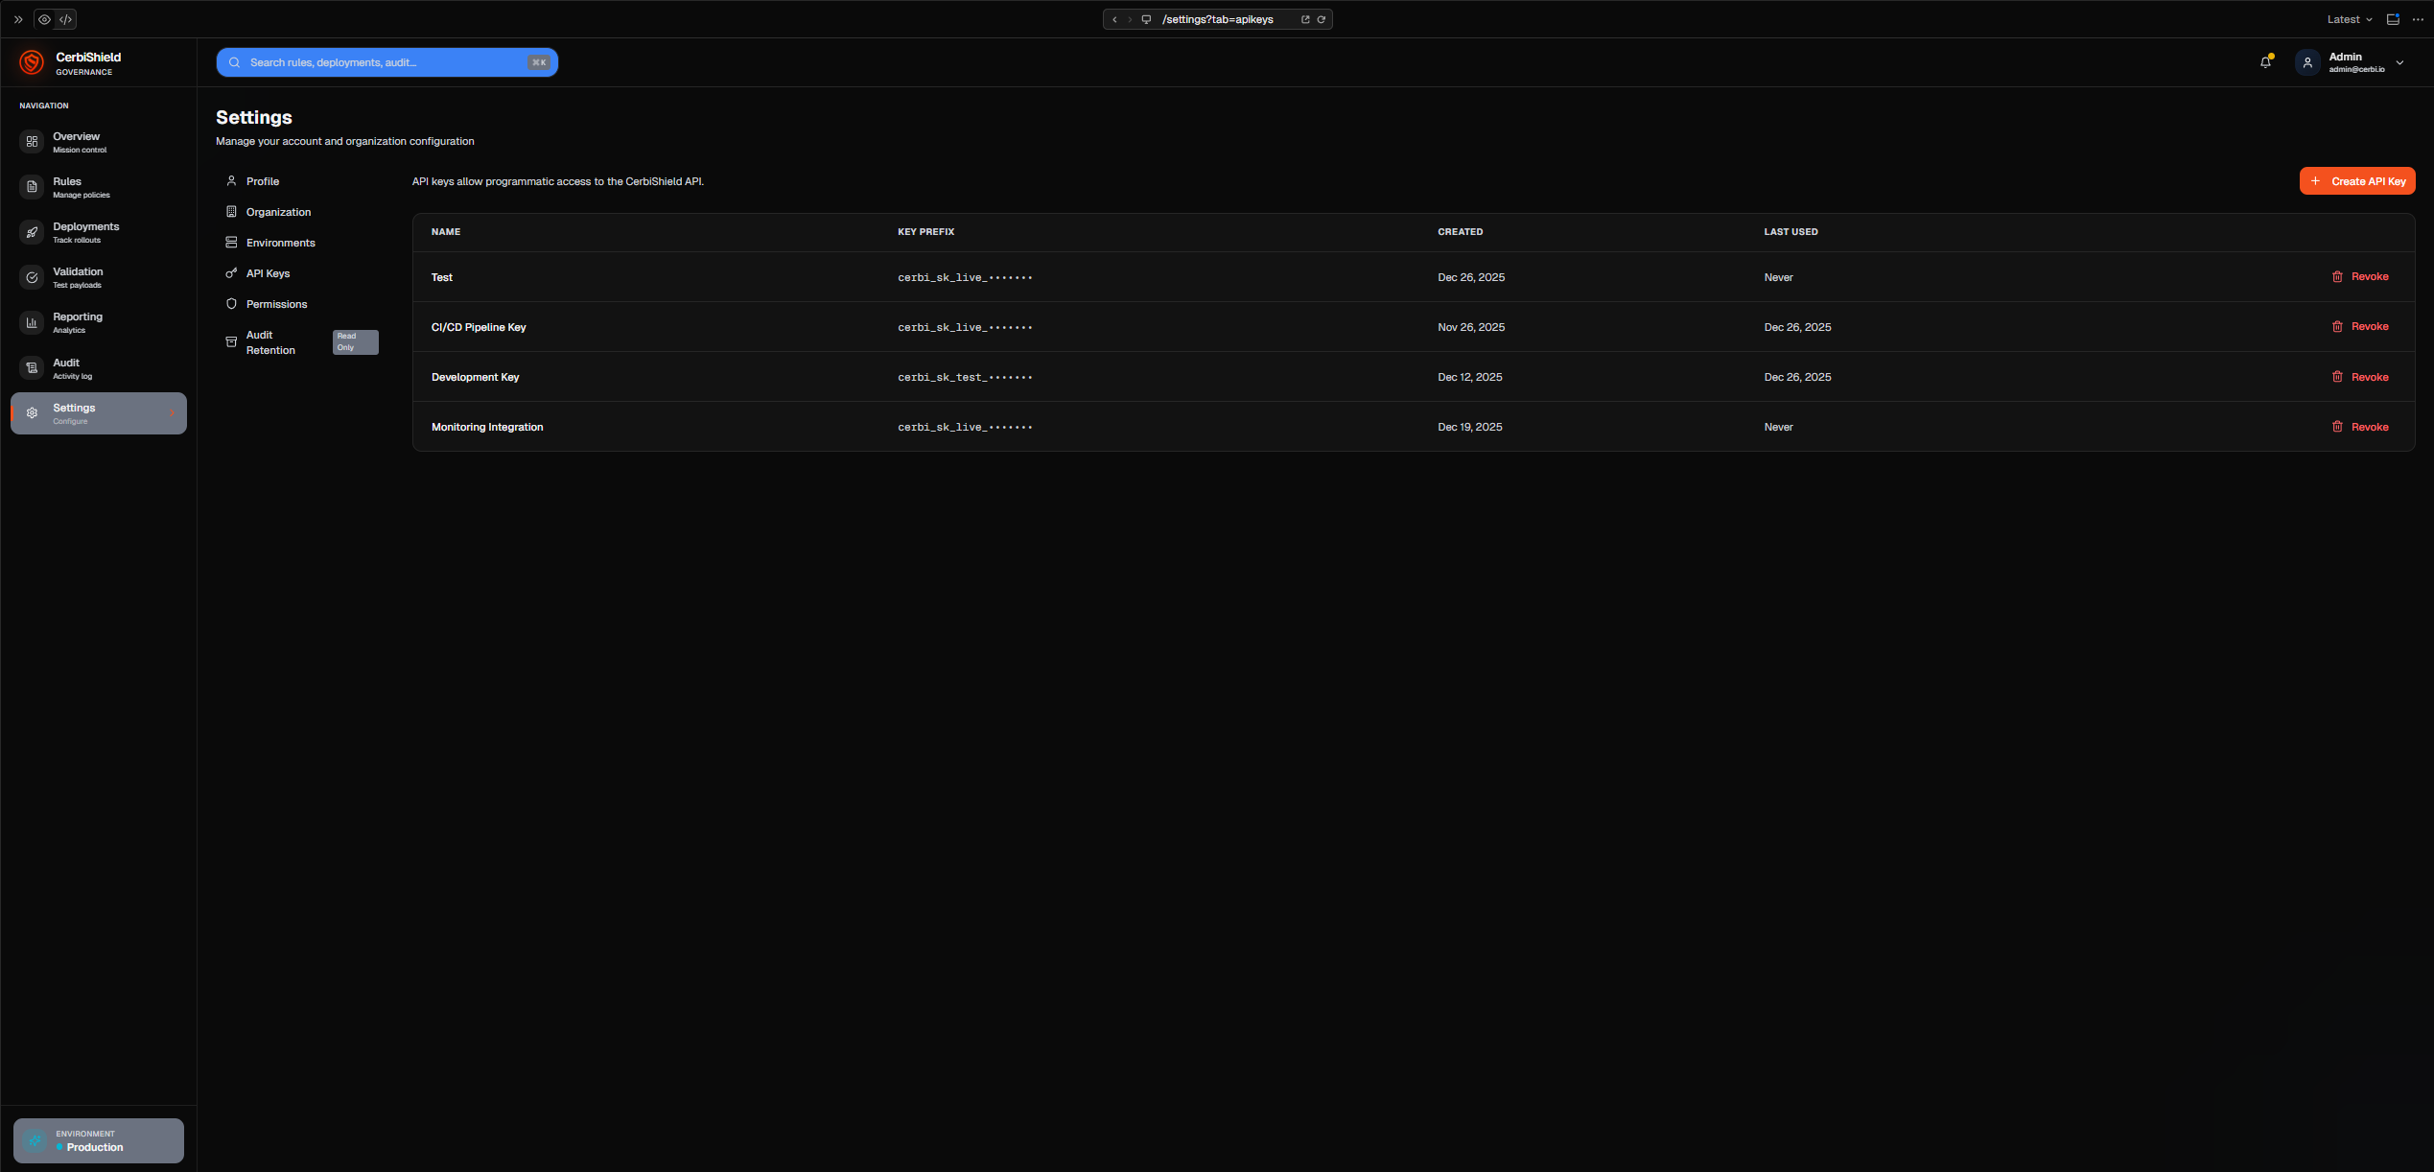Click the notification bell icon
This screenshot has width=2434, height=1172.
[x=2265, y=62]
